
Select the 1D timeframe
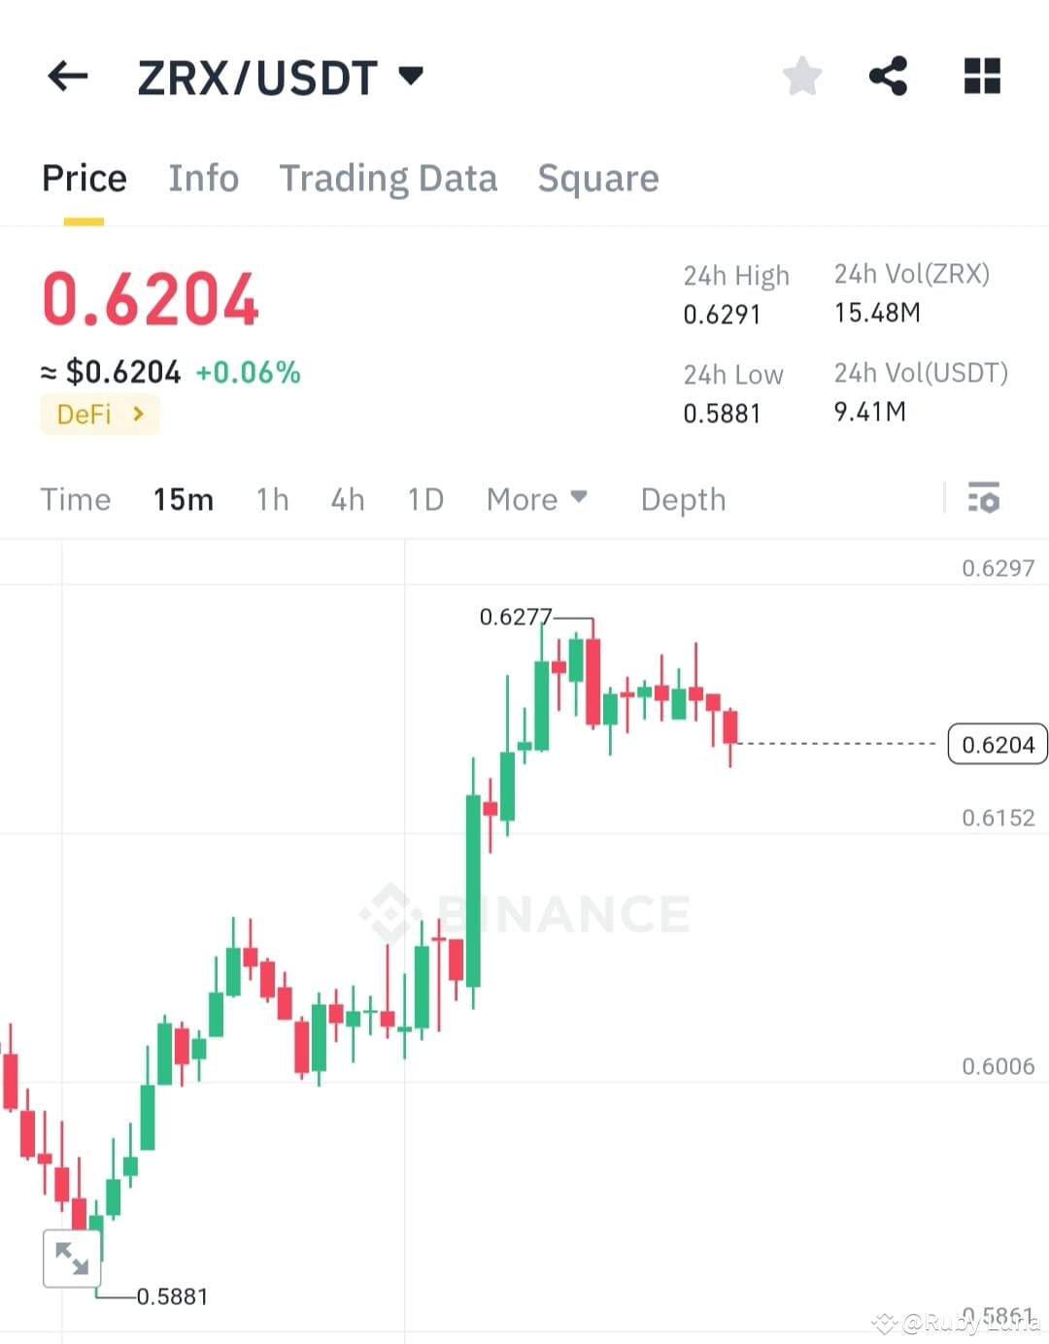pyautogui.click(x=424, y=499)
